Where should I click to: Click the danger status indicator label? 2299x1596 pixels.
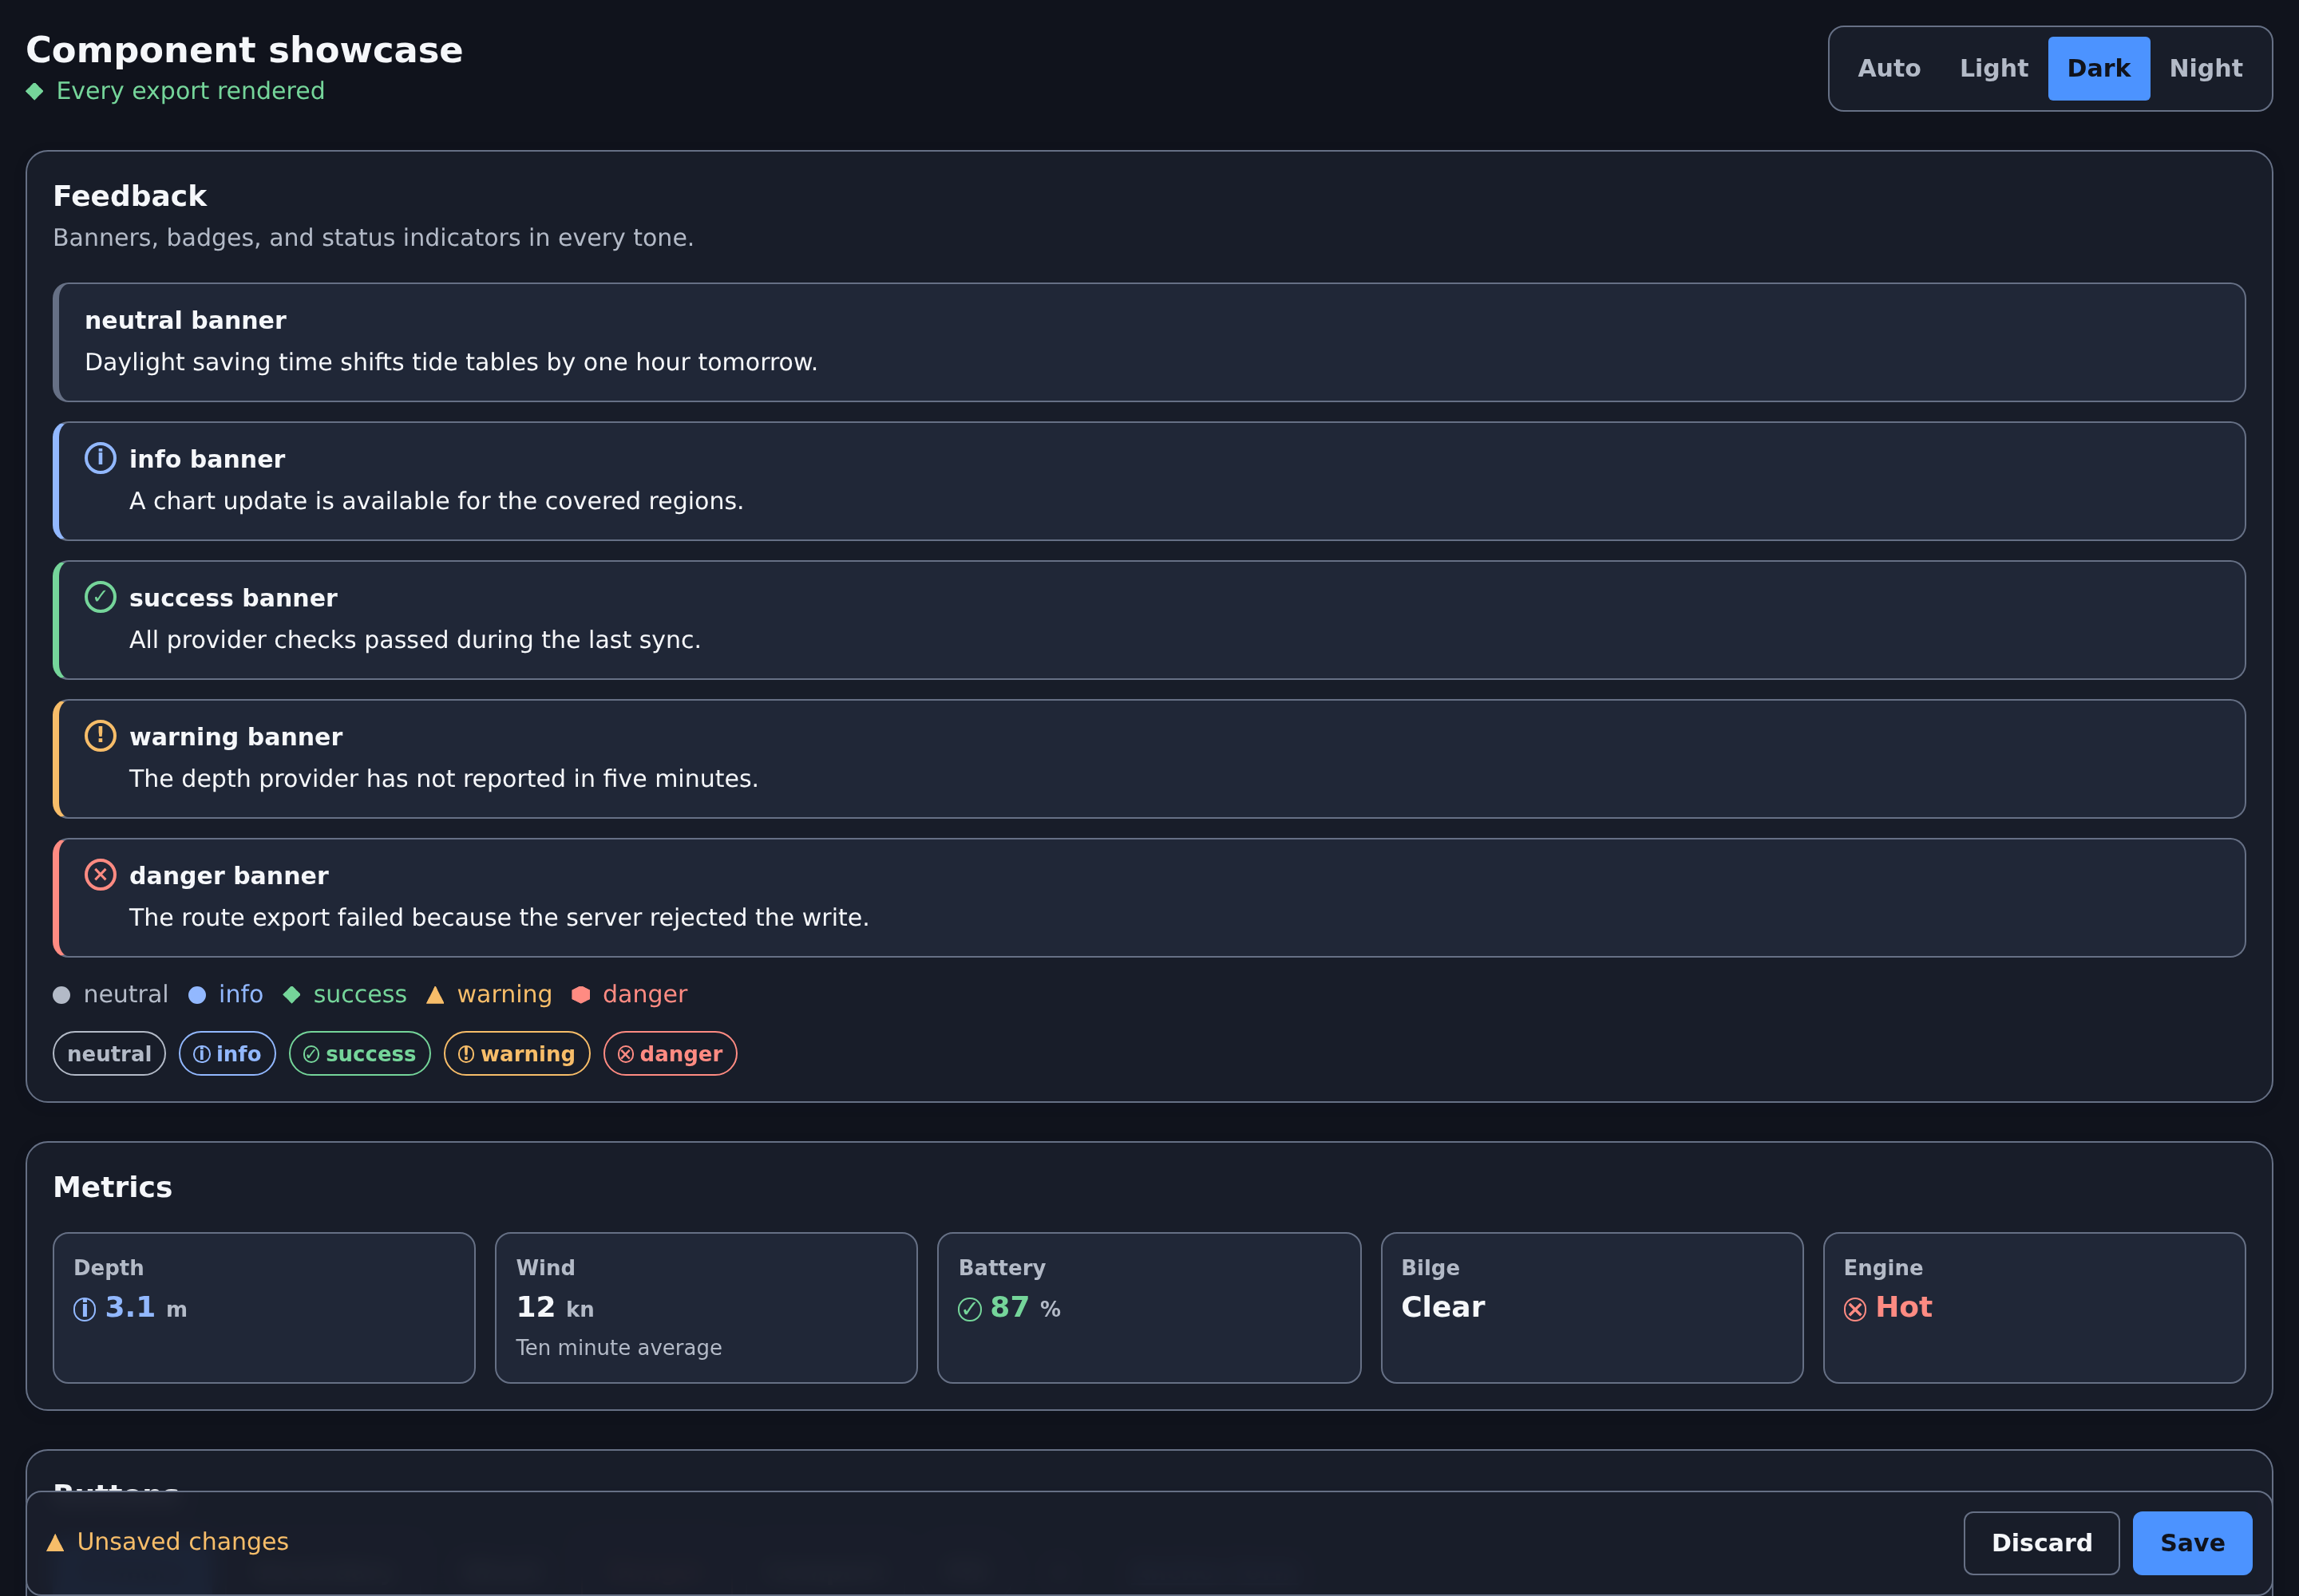(x=645, y=995)
